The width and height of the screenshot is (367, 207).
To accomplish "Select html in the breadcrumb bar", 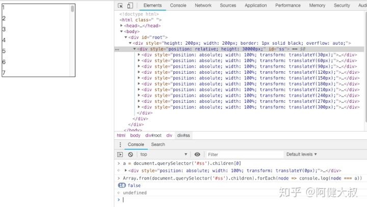I will tap(121, 135).
